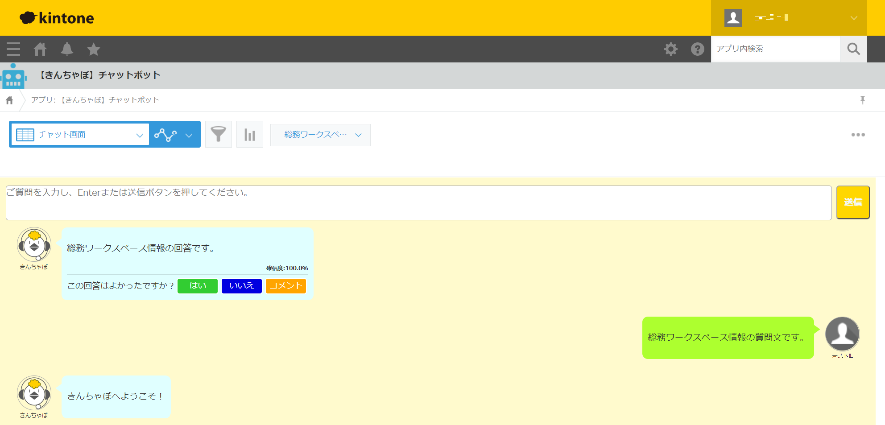Expand the graph view chevron dropdown
Screen dimensions: 885x425
[x=189, y=135]
